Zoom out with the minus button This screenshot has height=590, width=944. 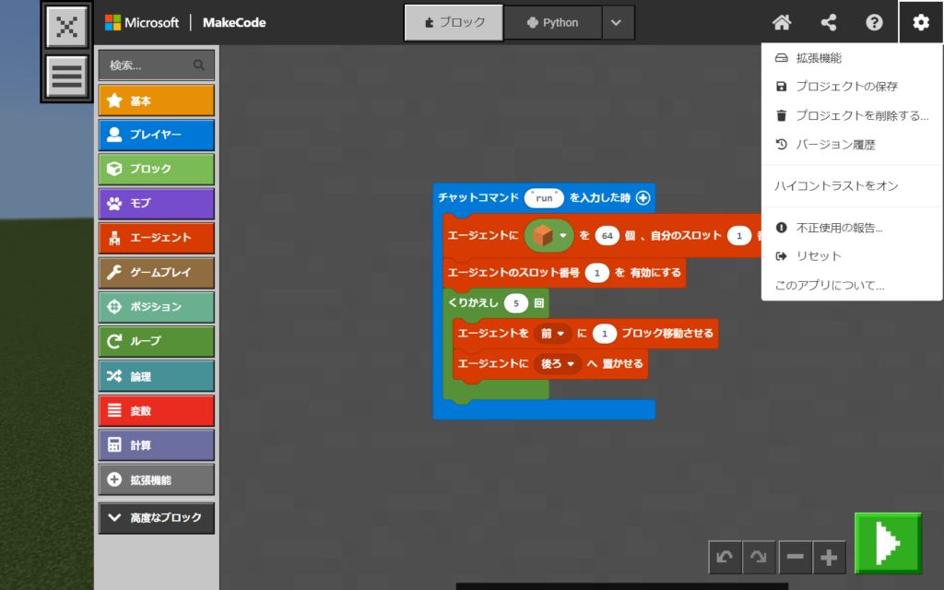click(x=795, y=557)
